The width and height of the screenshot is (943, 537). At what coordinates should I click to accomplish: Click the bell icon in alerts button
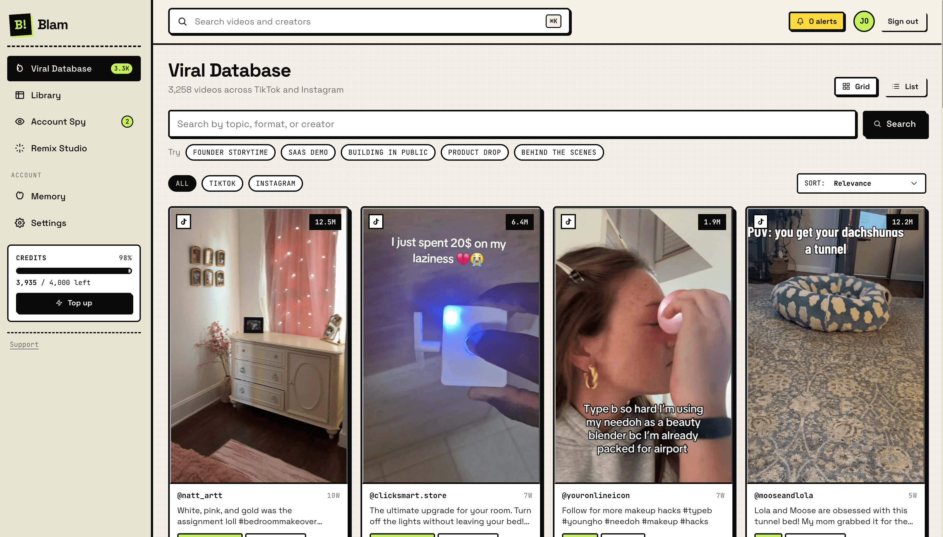tap(800, 21)
